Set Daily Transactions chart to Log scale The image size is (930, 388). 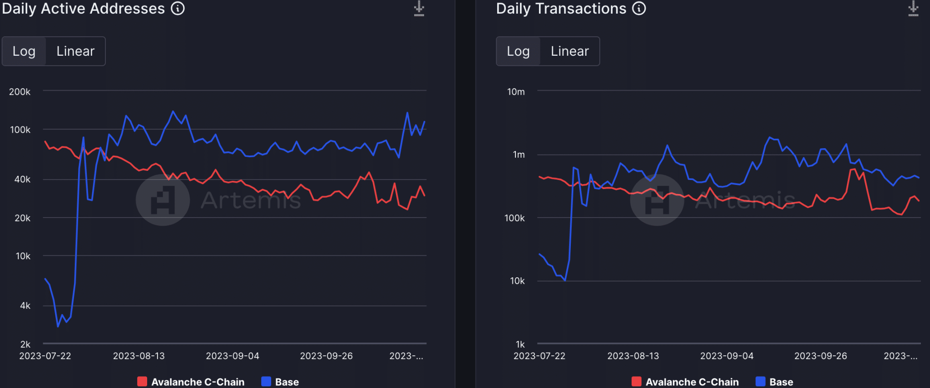coord(518,51)
